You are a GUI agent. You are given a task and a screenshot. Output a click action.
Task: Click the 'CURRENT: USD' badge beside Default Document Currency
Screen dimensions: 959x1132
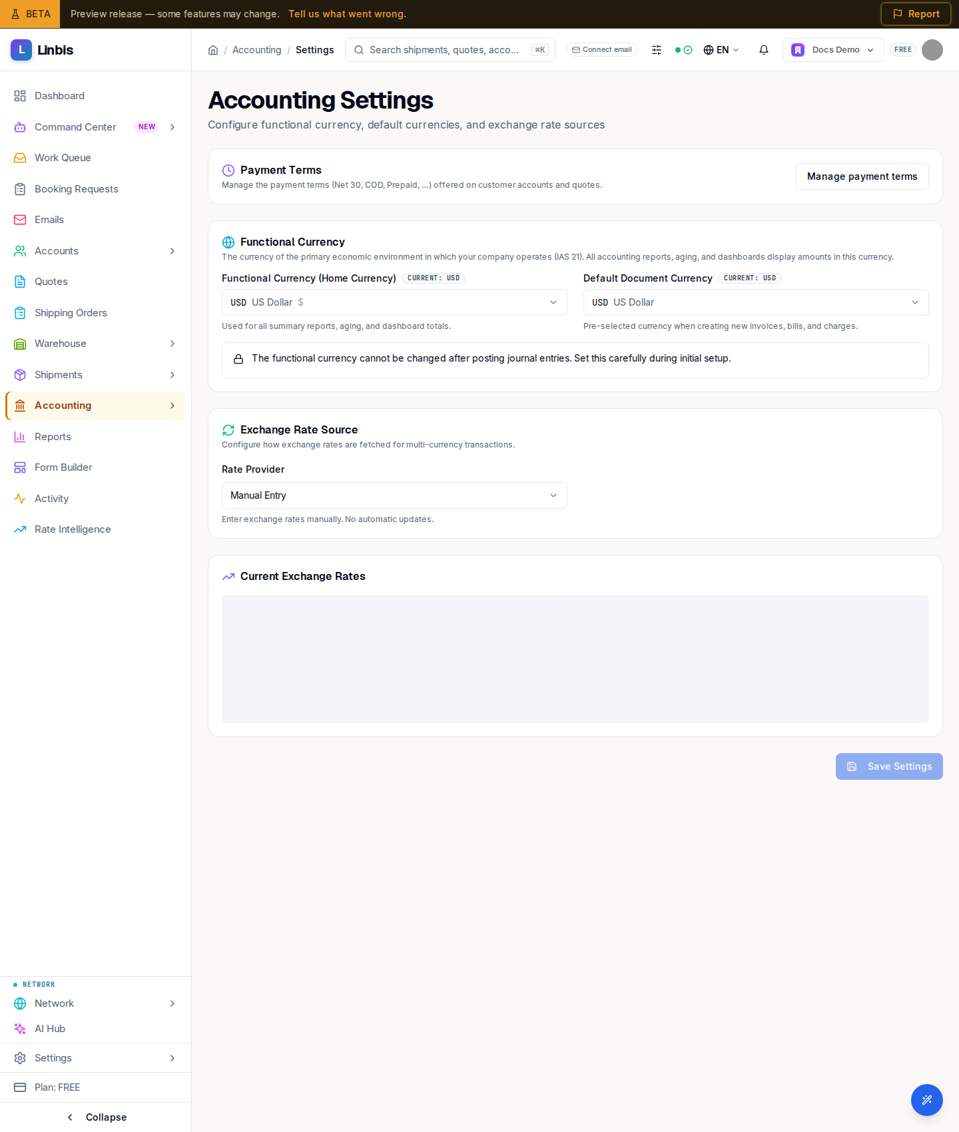point(750,278)
